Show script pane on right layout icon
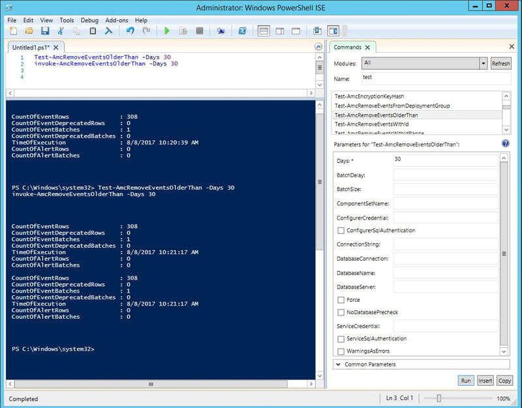The height and width of the screenshot is (408, 522). pyautogui.click(x=280, y=31)
